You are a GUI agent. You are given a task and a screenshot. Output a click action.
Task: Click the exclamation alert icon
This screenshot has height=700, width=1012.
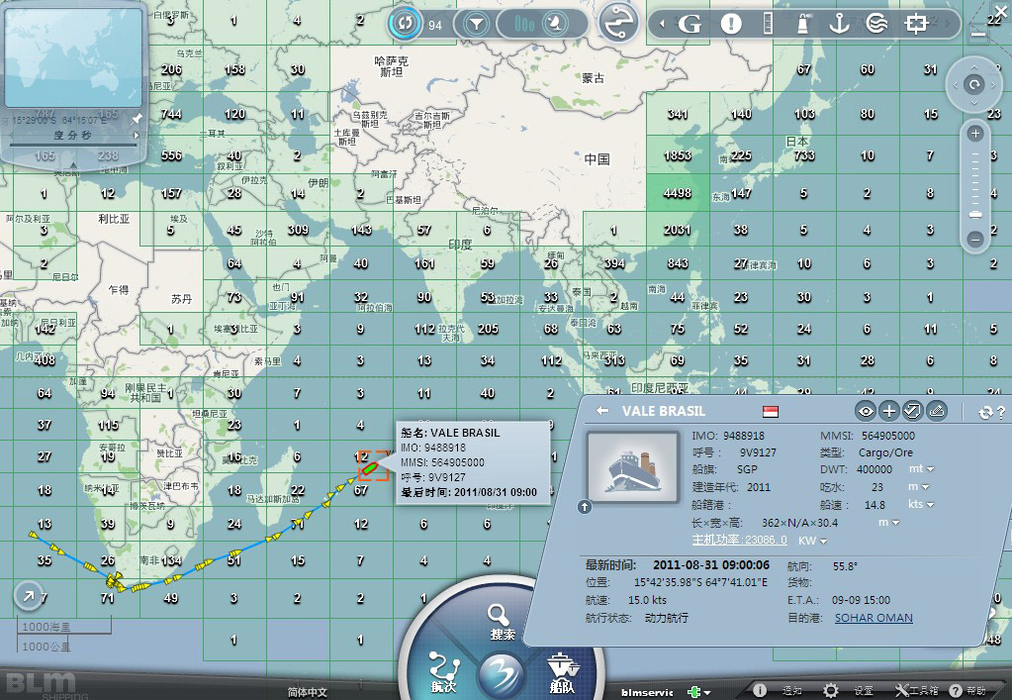click(x=731, y=25)
